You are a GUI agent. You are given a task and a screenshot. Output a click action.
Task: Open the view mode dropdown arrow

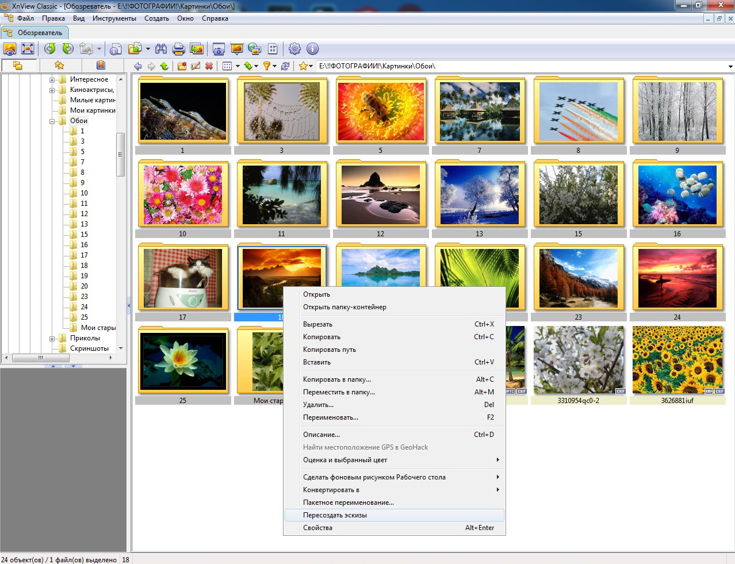coord(238,66)
